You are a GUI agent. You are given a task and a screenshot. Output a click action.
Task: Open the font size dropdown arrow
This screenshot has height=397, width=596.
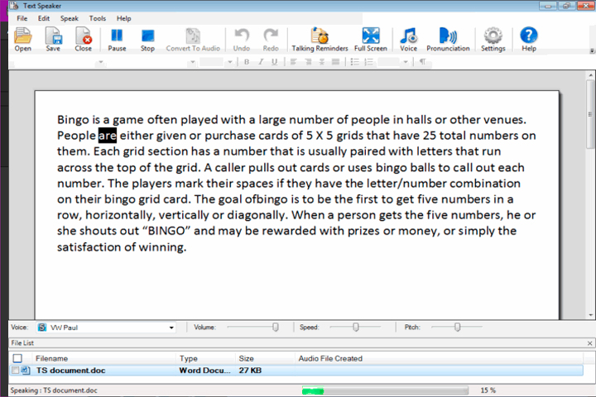[x=230, y=62]
